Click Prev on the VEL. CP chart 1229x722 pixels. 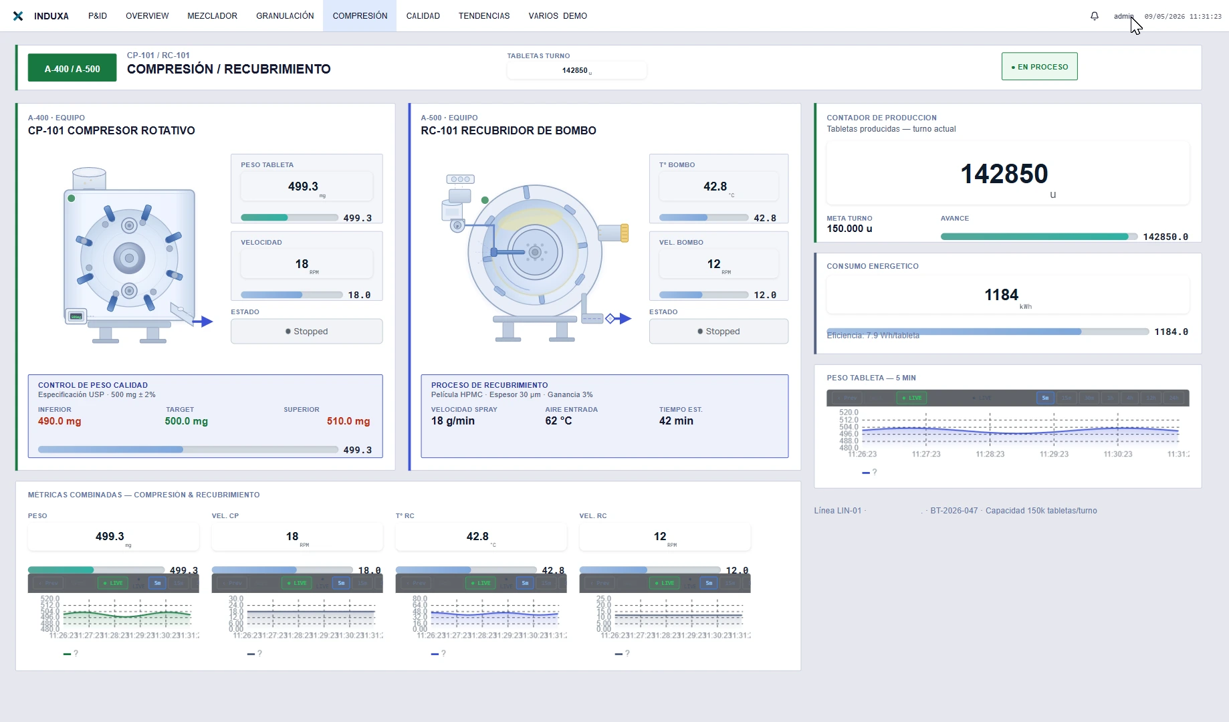point(231,583)
